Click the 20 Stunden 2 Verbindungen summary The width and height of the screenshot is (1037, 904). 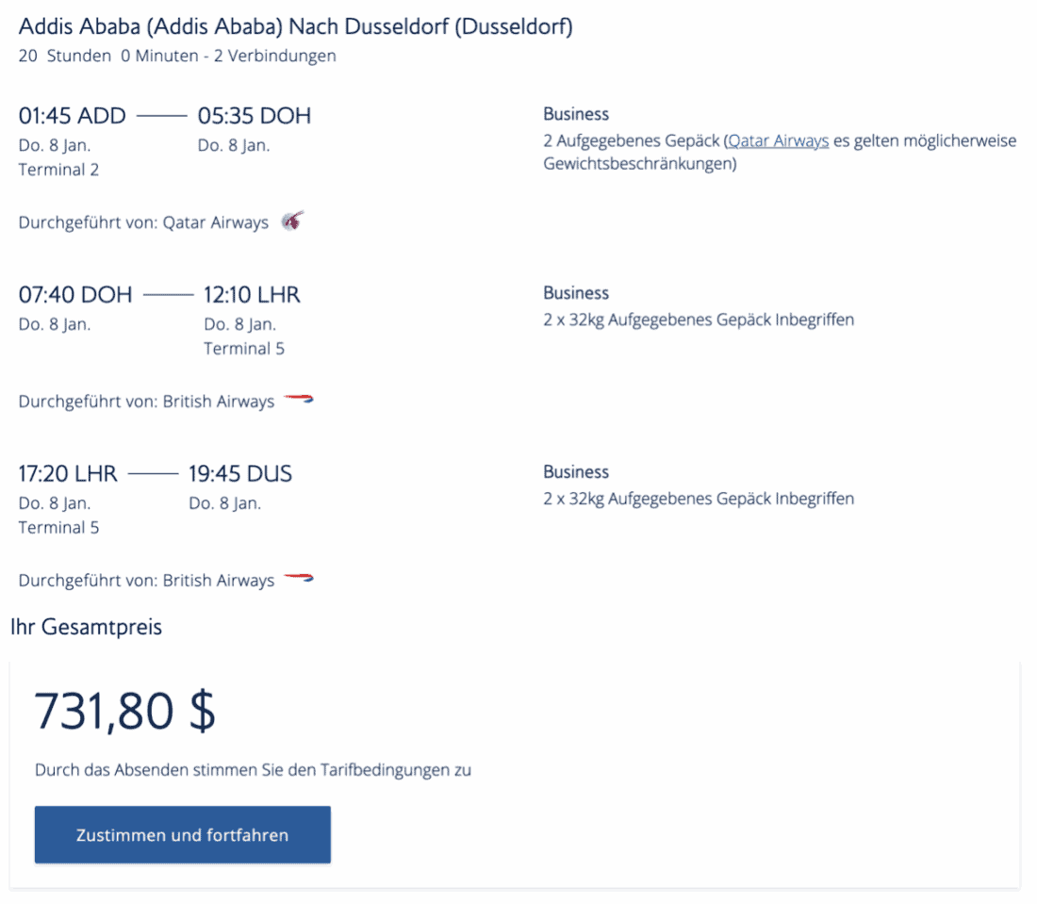[x=177, y=56]
